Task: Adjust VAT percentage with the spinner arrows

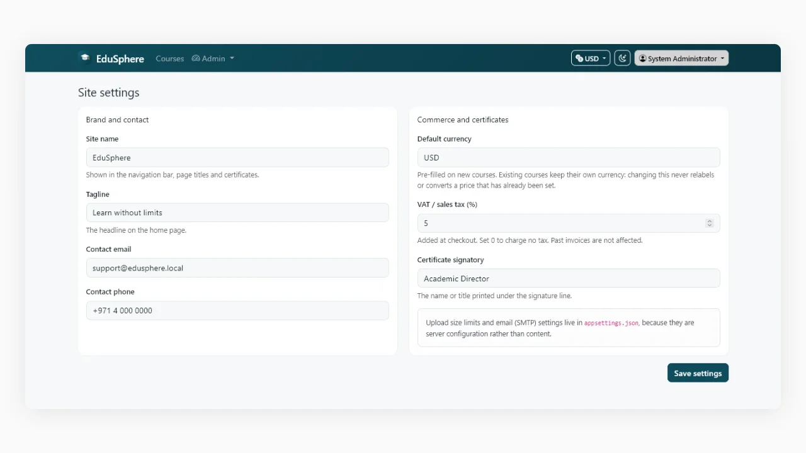Action: (x=710, y=223)
